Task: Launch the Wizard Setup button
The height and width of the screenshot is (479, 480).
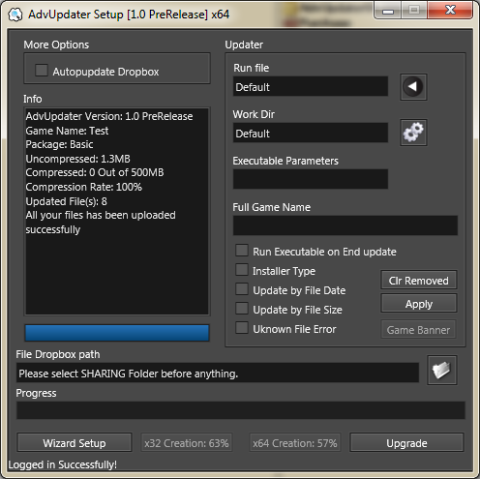Action: [75, 442]
